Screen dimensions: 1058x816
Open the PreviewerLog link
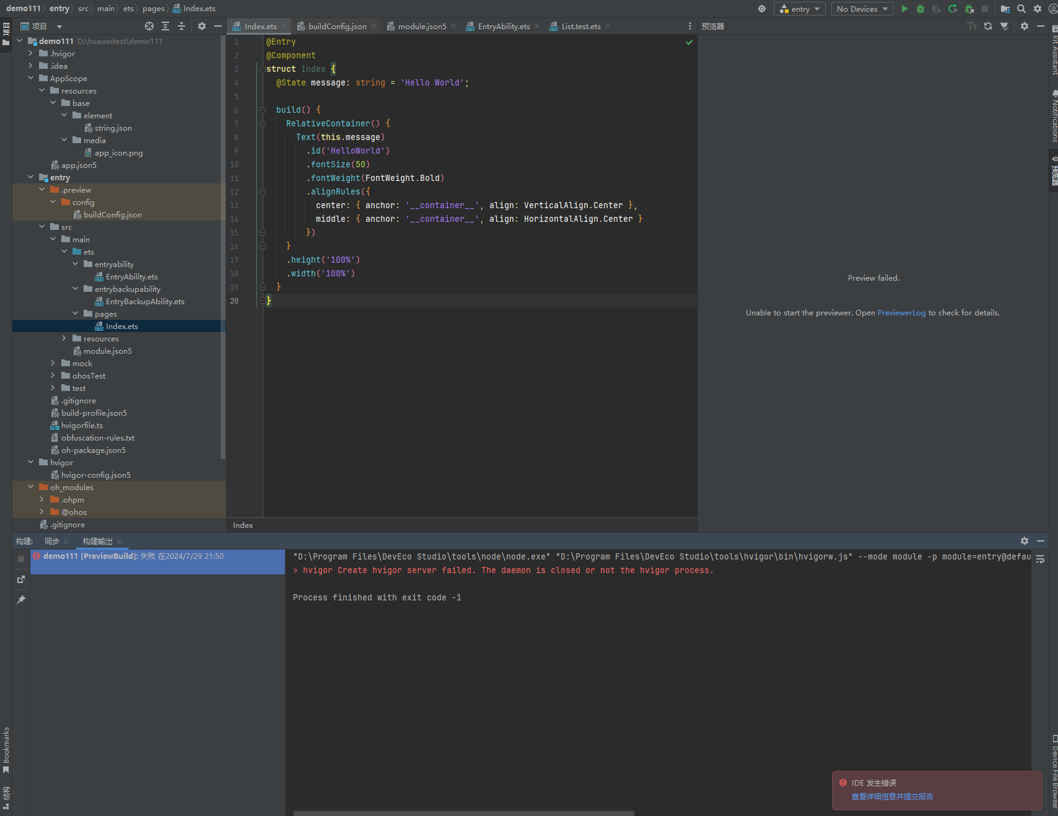(x=901, y=313)
